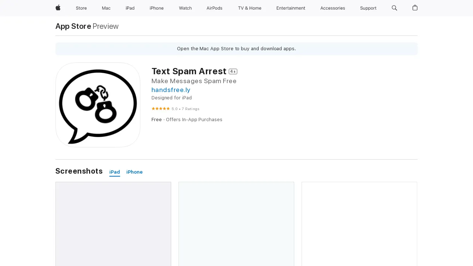Open the shopping bag icon

pyautogui.click(x=415, y=8)
